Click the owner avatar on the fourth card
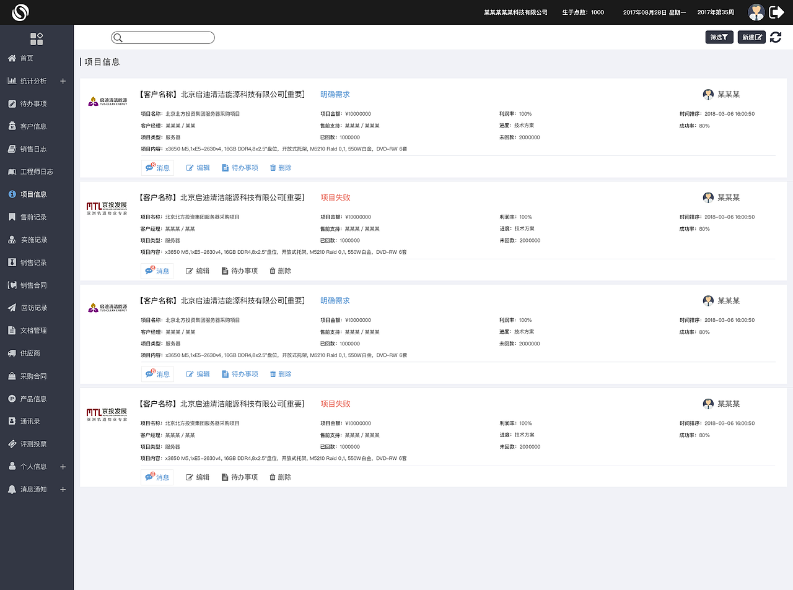 pos(708,404)
